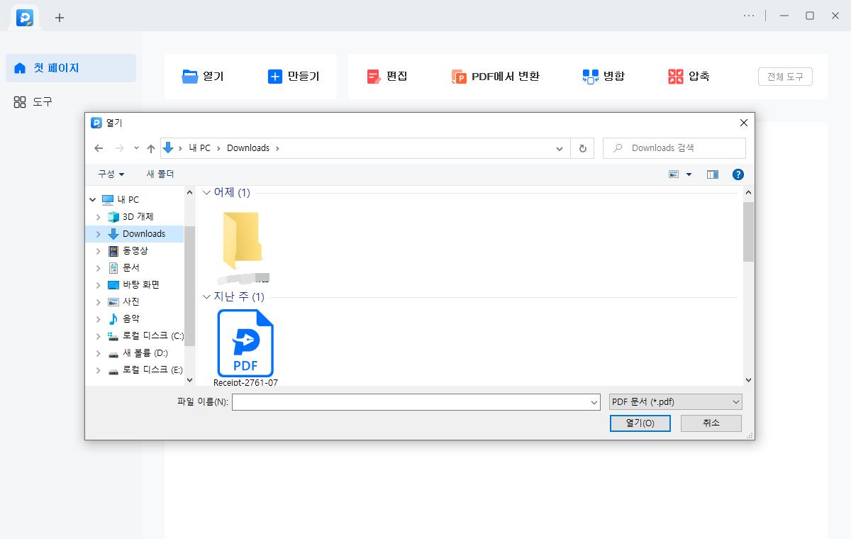Go up one folder level arrow
The width and height of the screenshot is (851, 539).
pyautogui.click(x=151, y=148)
